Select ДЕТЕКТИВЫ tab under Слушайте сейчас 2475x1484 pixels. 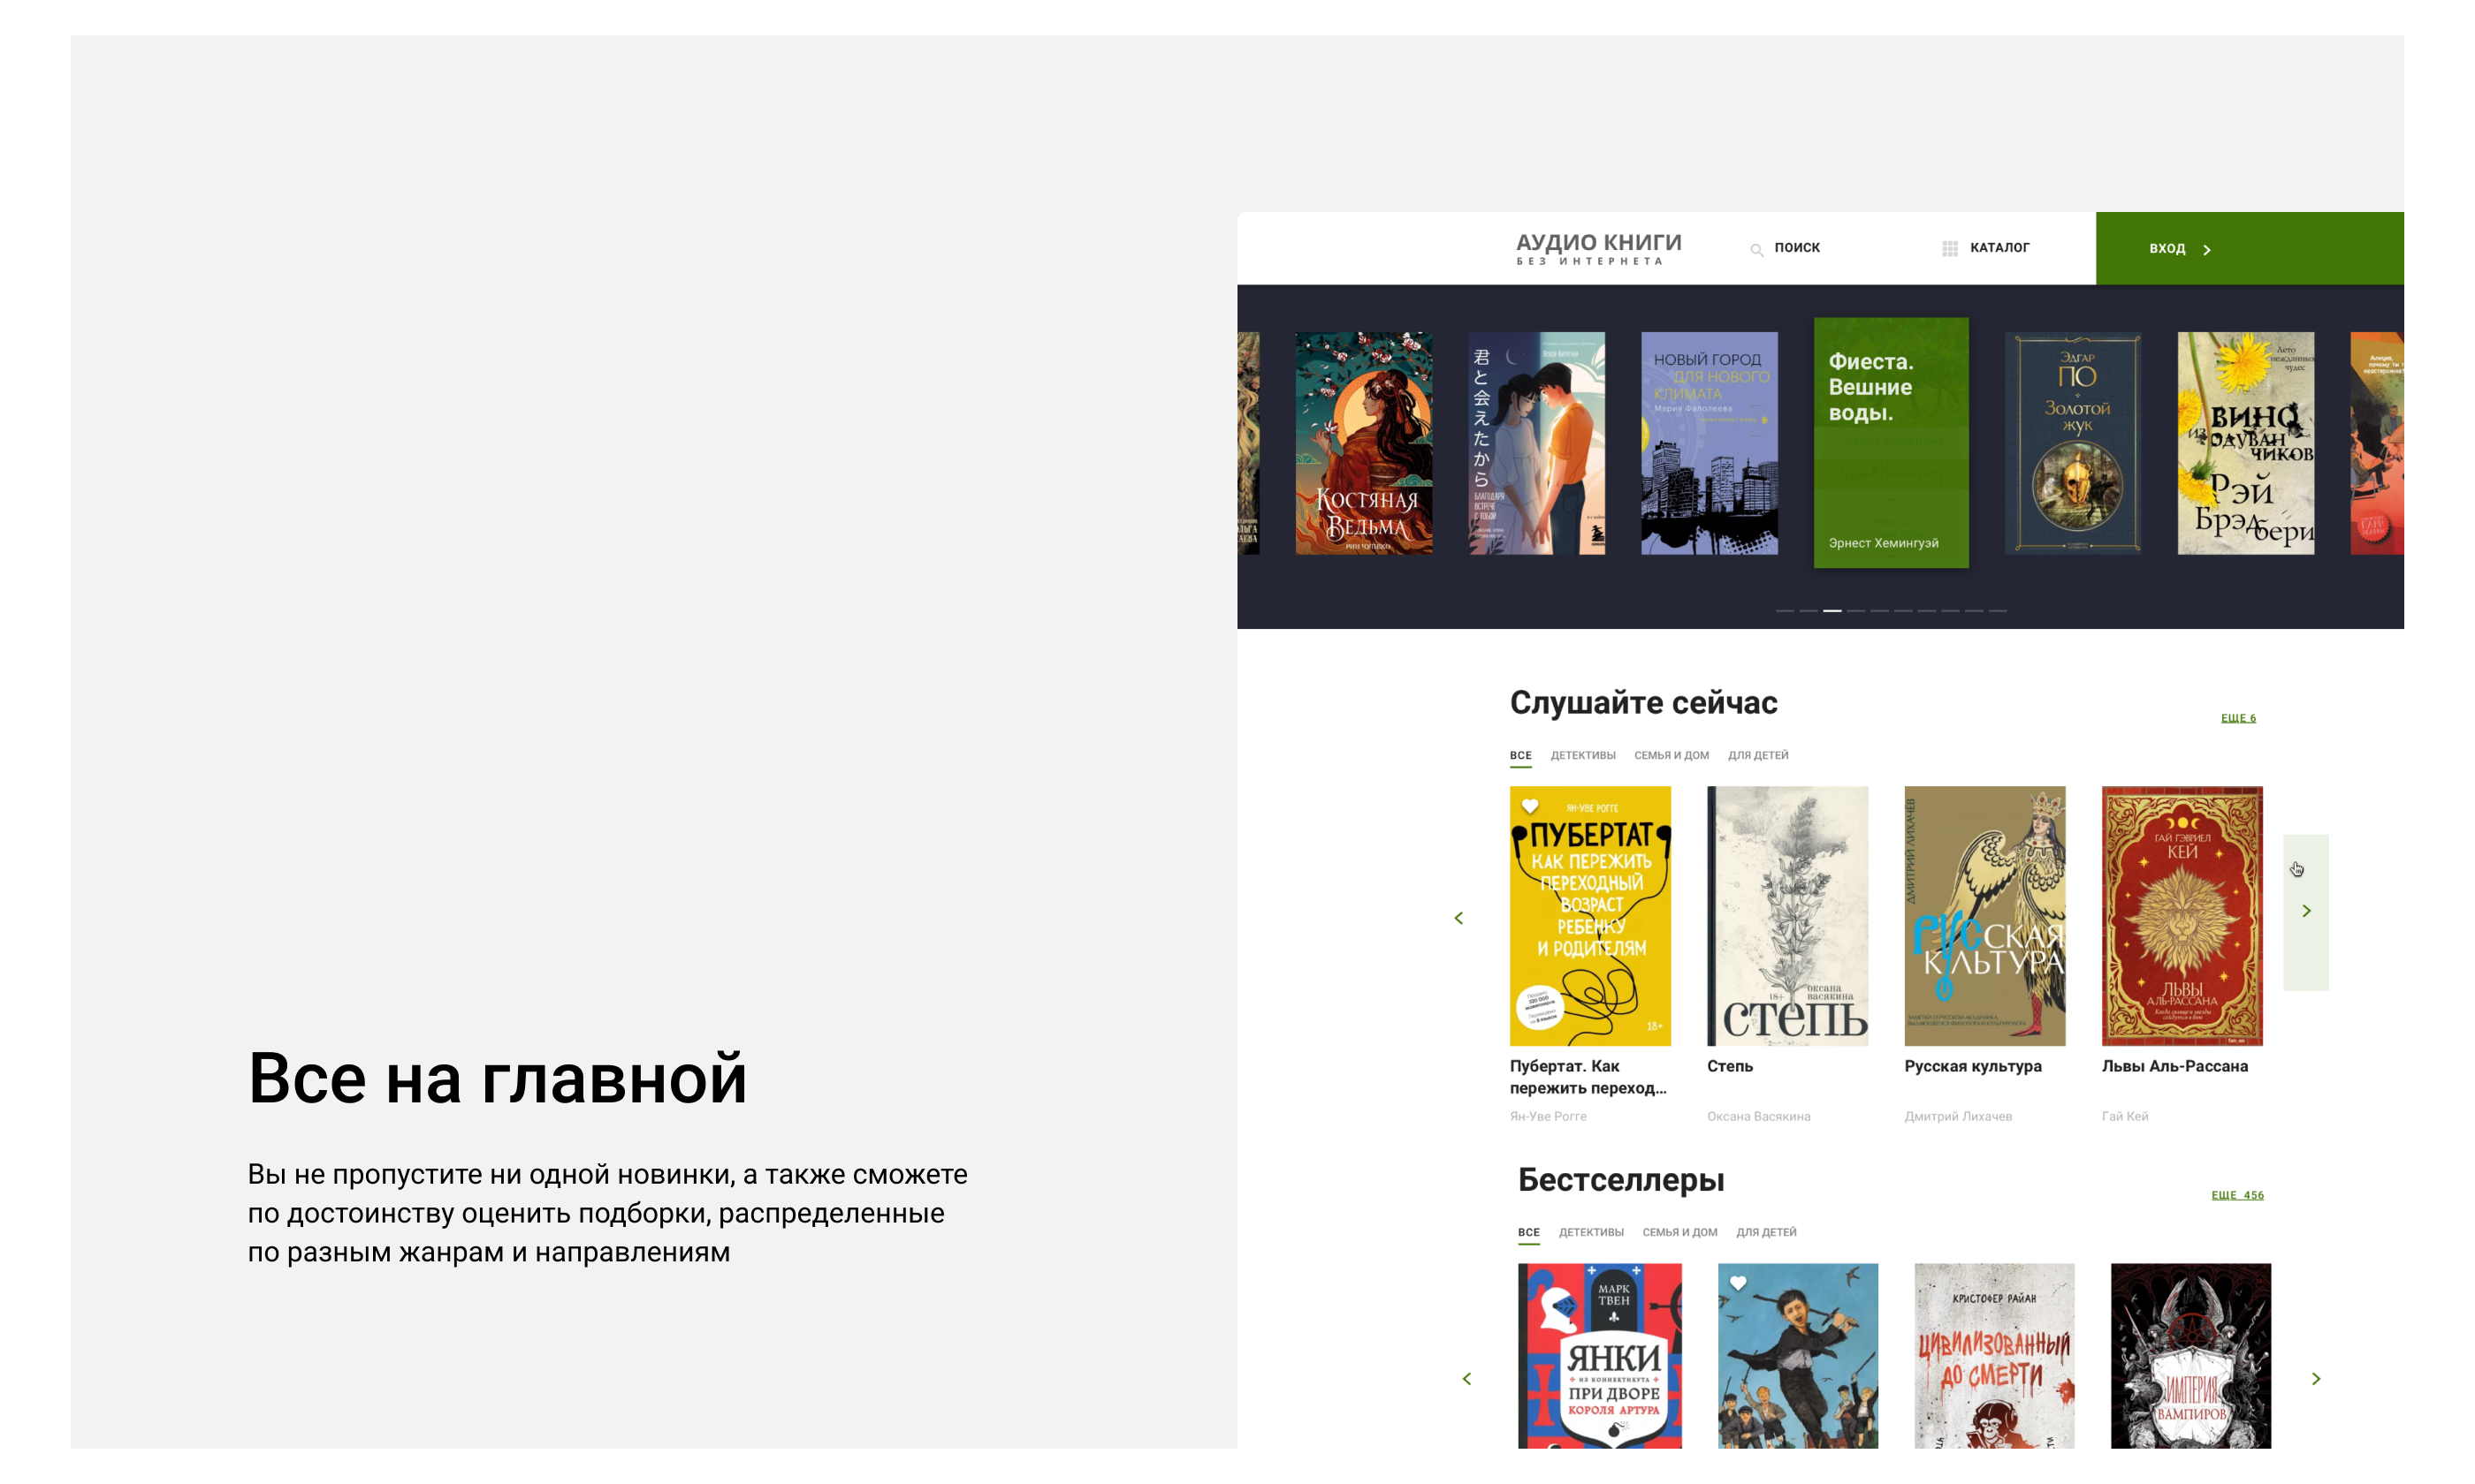pyautogui.click(x=1582, y=755)
